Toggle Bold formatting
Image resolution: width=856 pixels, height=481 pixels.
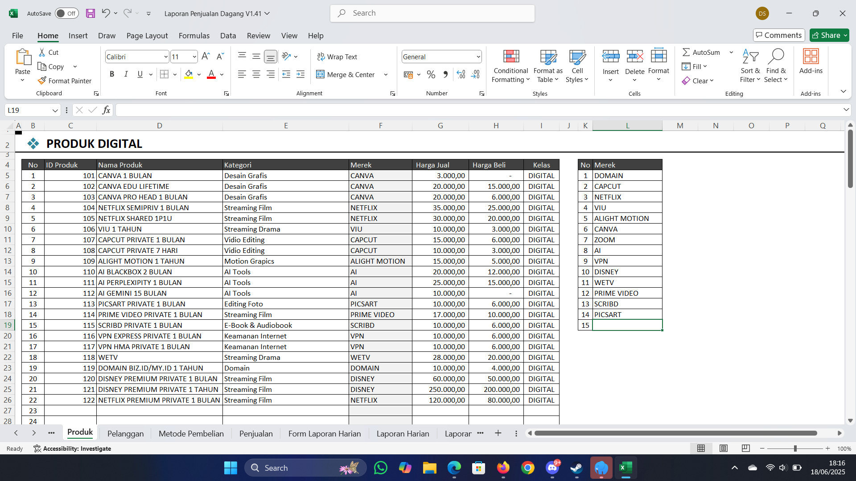(x=112, y=74)
